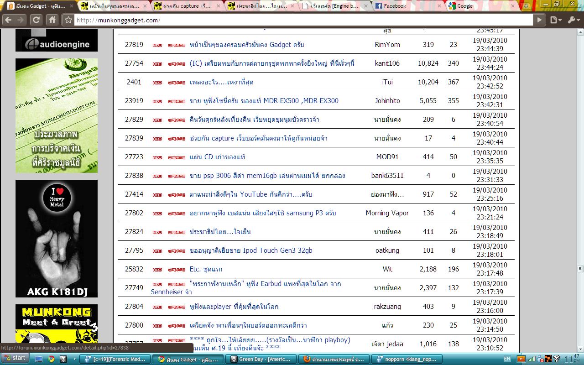The height and width of the screenshot is (365, 584).
Task: Click the author name 'rakzuang'
Action: pyautogui.click(x=387, y=307)
